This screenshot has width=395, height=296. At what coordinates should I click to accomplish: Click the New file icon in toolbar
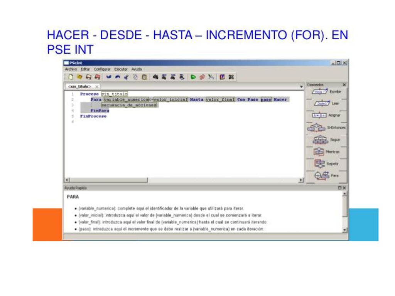[71, 77]
